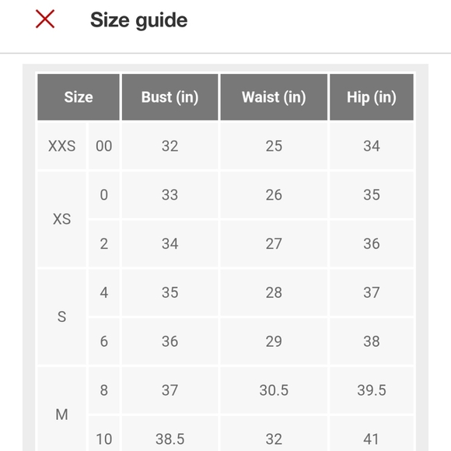Select the Hip (in) column header
Viewport: 451px width, 451px height.
point(372,97)
